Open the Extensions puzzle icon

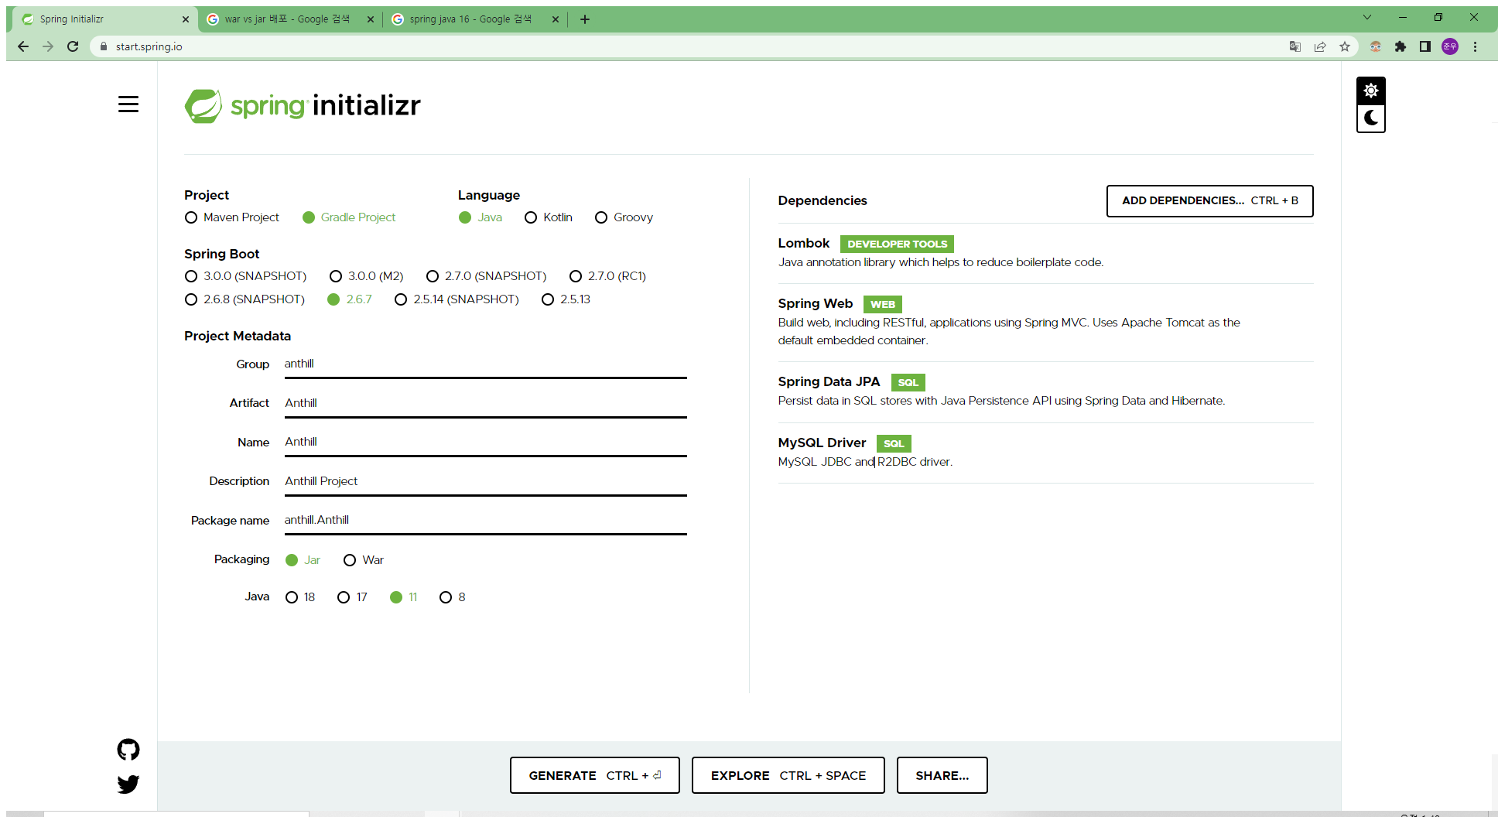(x=1401, y=46)
